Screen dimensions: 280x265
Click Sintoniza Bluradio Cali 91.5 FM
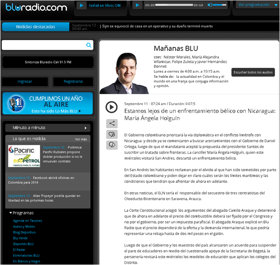48,62
